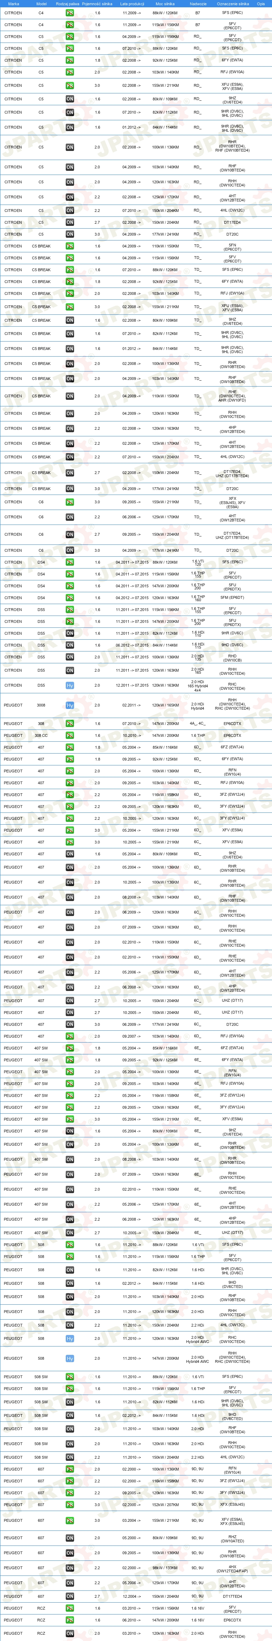Click Hy icon in Peugeot 508 147kW hybrid row
This screenshot has height=1641, width=272.
point(70,1358)
